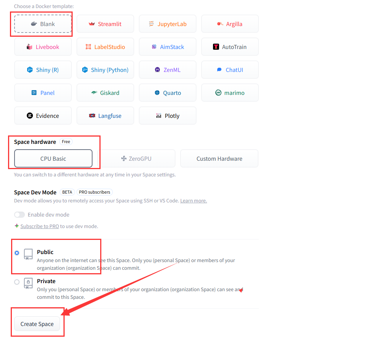Select the ZenML template
The image size is (369, 339).
click(x=167, y=70)
